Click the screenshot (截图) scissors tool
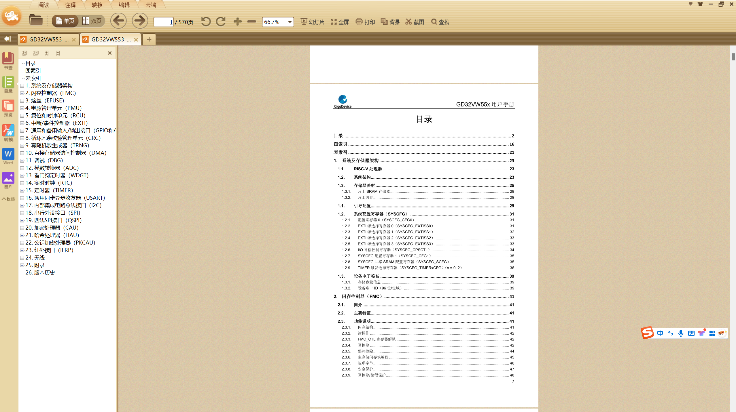This screenshot has width=736, height=412. [x=415, y=22]
